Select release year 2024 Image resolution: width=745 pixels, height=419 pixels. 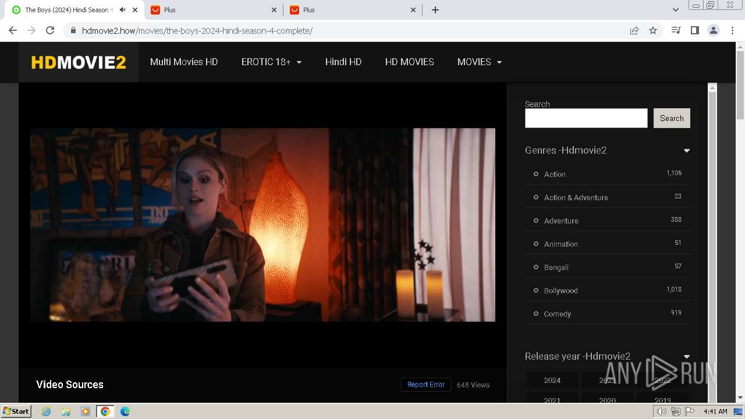552,381
